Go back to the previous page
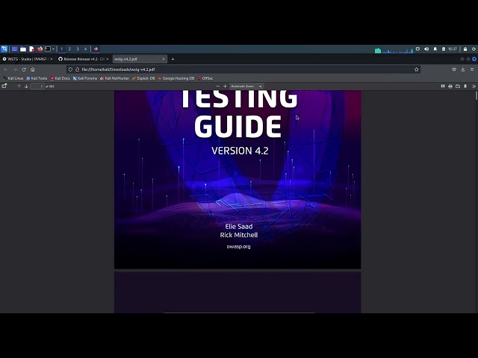The width and height of the screenshot is (478, 358). (x=6, y=69)
